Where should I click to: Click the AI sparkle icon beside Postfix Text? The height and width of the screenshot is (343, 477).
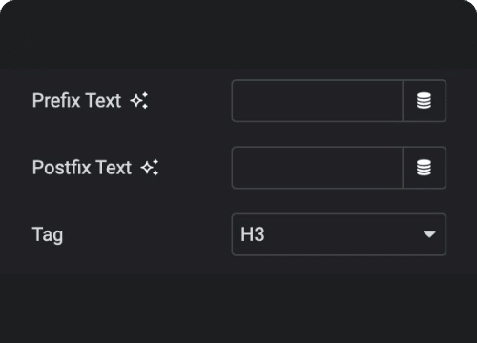150,168
